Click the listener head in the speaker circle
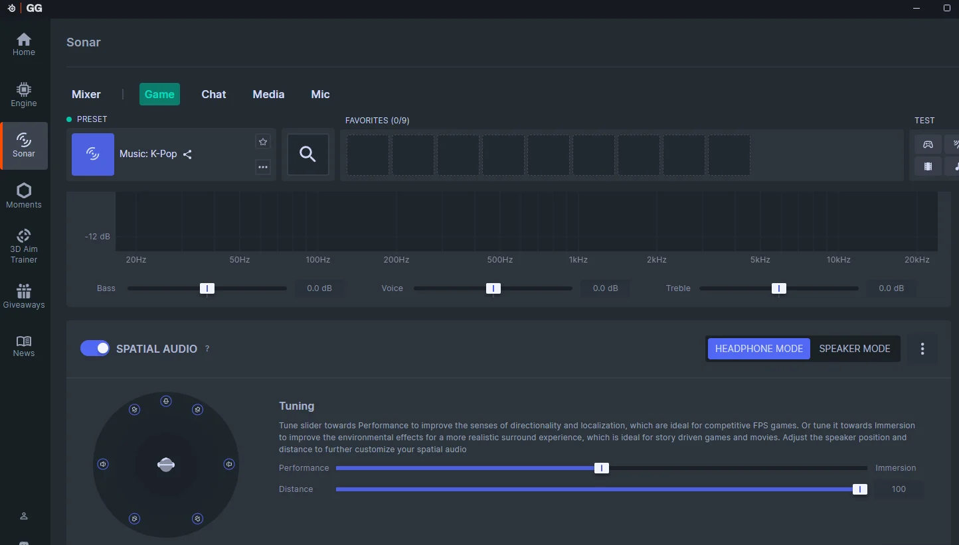 (166, 465)
